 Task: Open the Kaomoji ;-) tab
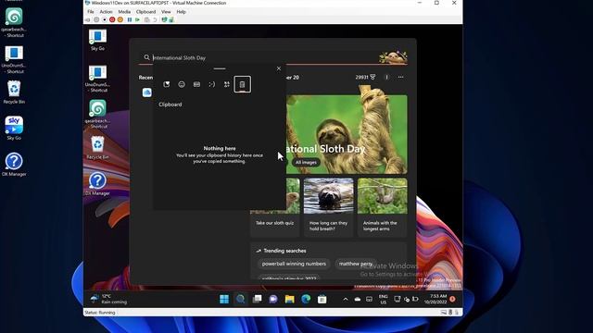pyautogui.click(x=212, y=84)
